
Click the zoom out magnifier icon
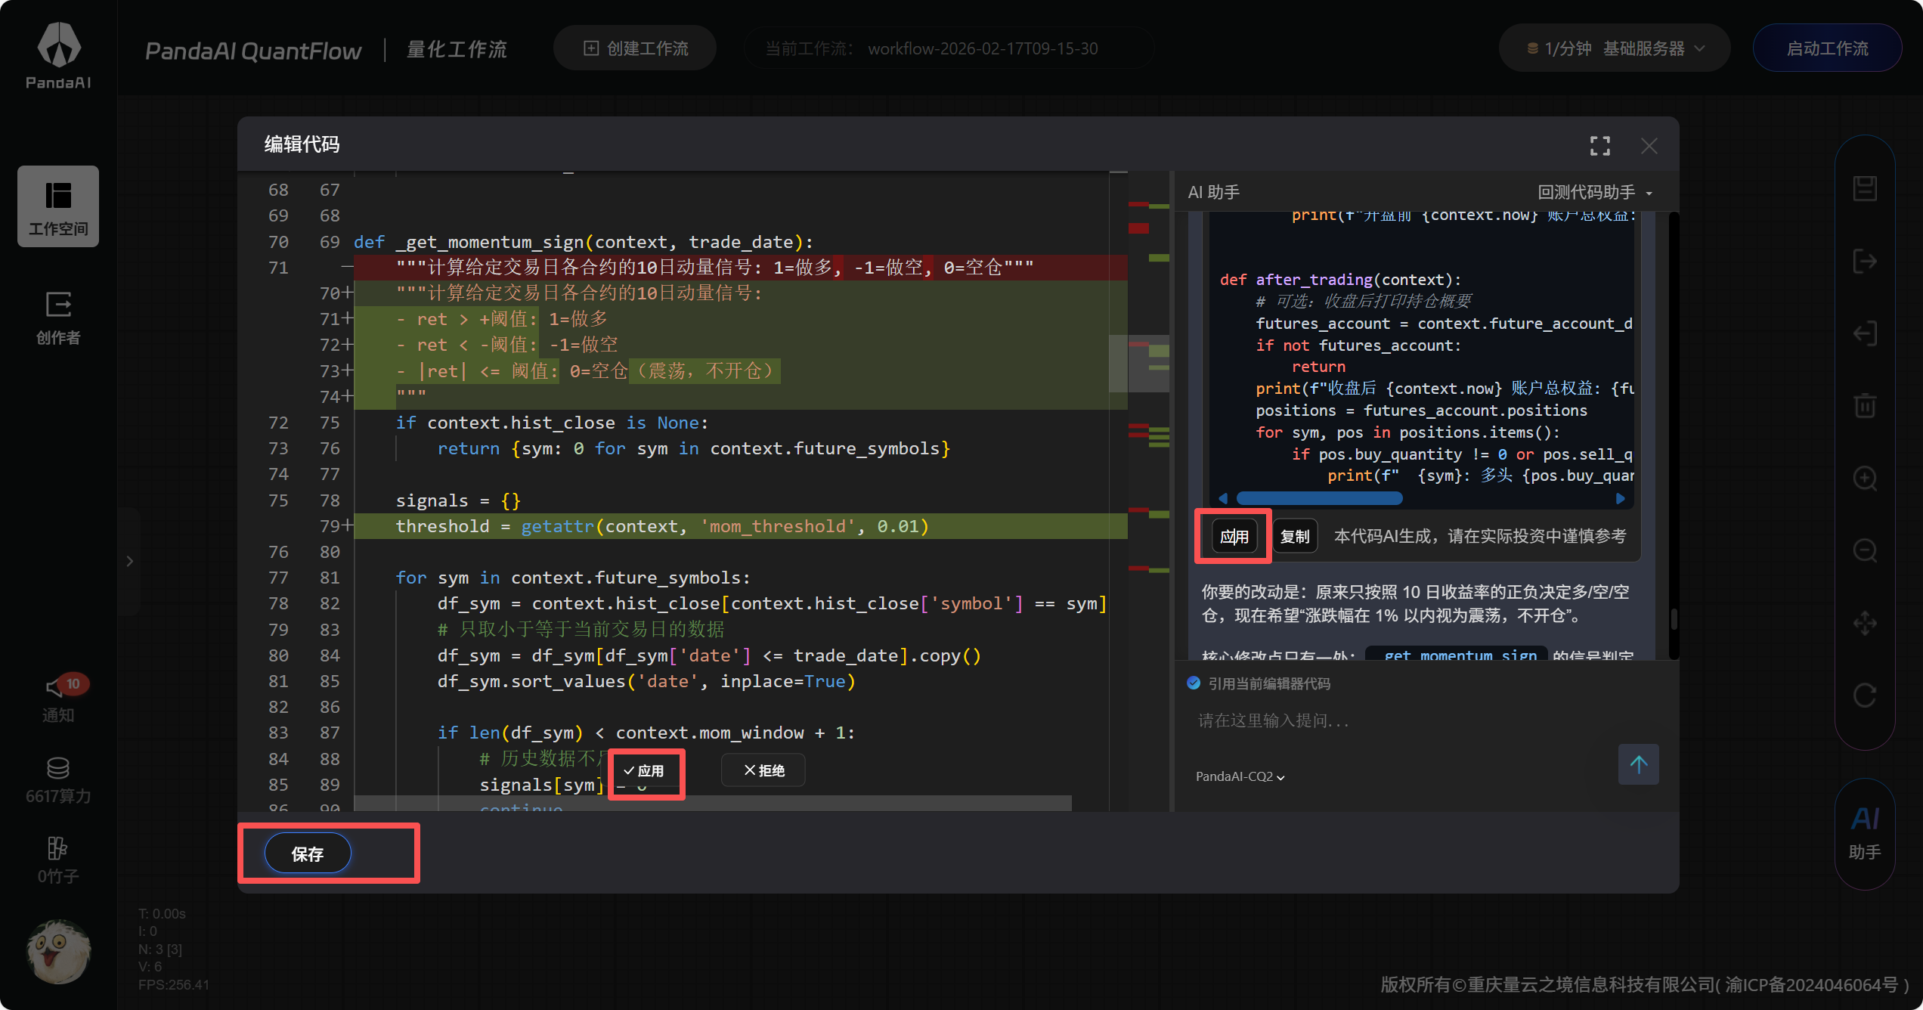click(1865, 550)
